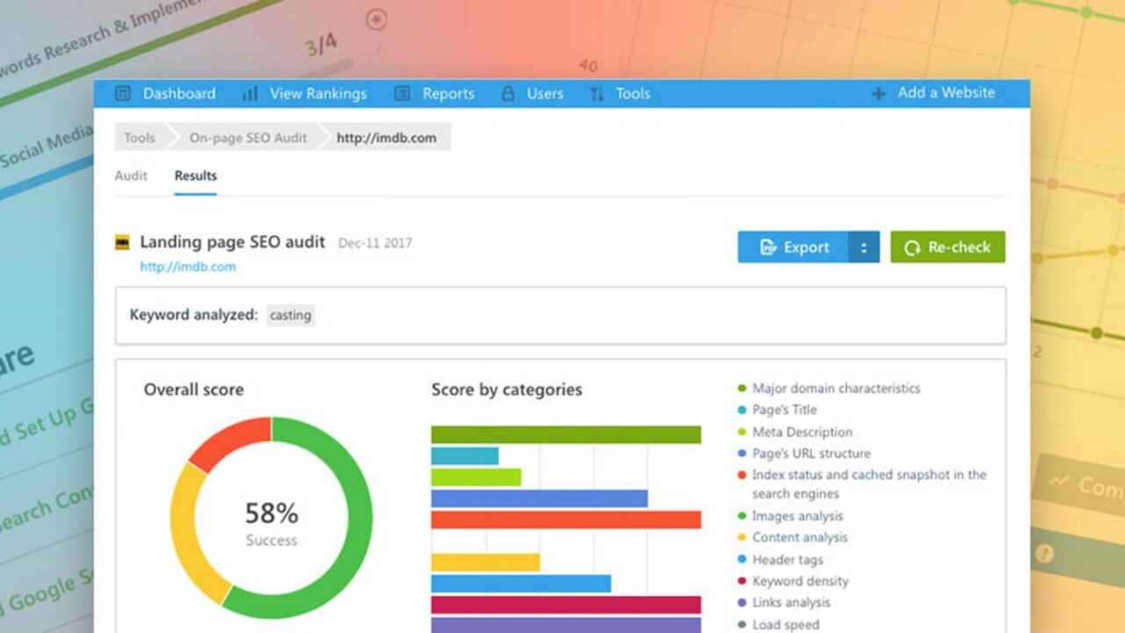The width and height of the screenshot is (1125, 633).
Task: Click the IMDb favicon beside audit title
Action: coord(122,243)
